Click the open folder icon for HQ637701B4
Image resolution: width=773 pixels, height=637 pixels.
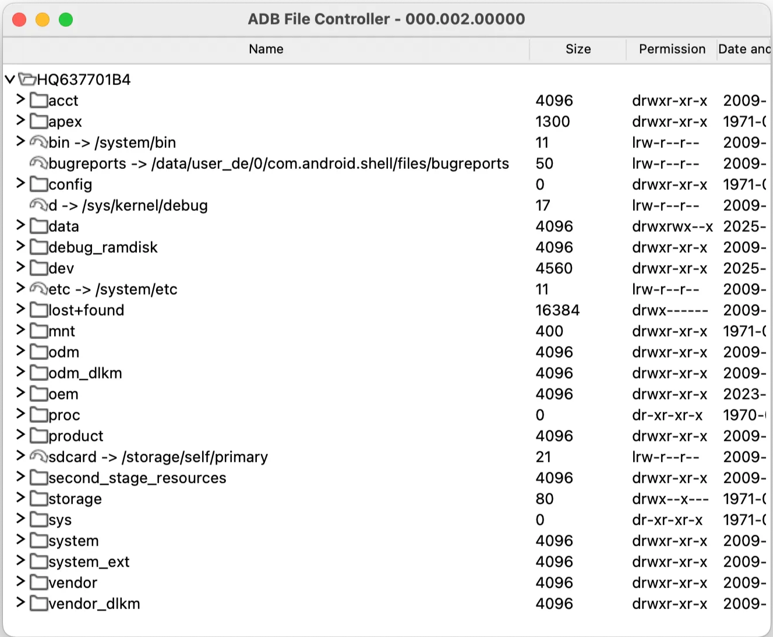coord(27,79)
